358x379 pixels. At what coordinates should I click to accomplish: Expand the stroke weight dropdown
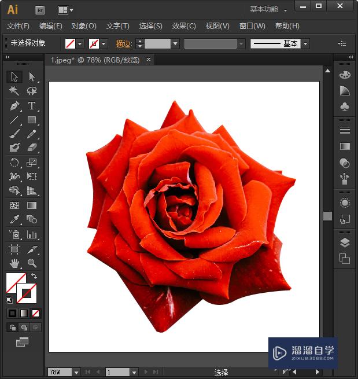(x=175, y=44)
